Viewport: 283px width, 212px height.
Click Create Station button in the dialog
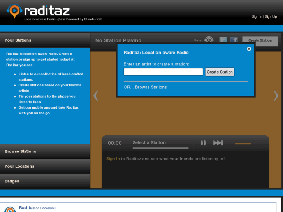point(220,72)
